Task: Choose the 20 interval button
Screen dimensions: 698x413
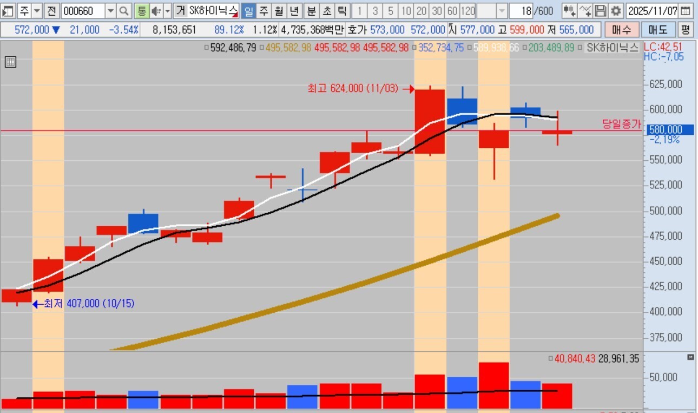Action: 422,11
